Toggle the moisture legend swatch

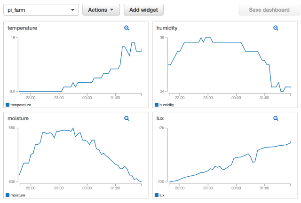point(7,195)
